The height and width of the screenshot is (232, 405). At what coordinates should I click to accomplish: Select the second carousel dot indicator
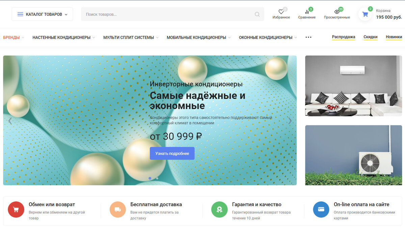(x=157, y=178)
